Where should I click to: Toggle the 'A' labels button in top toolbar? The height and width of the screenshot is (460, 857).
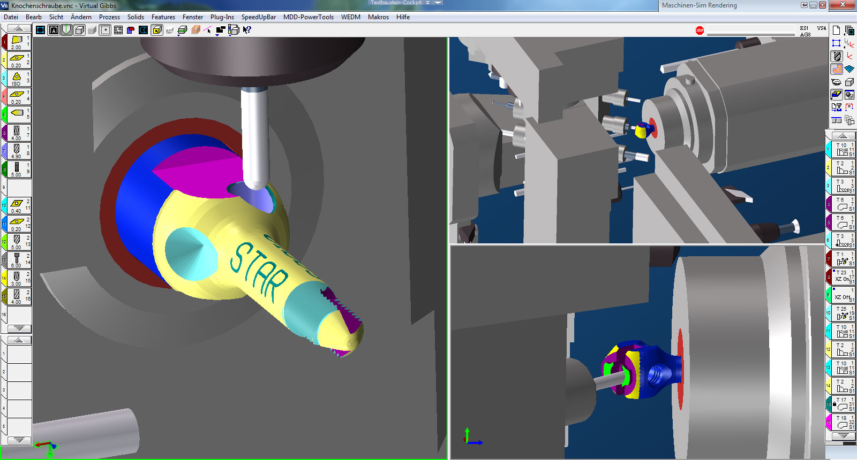click(x=54, y=30)
